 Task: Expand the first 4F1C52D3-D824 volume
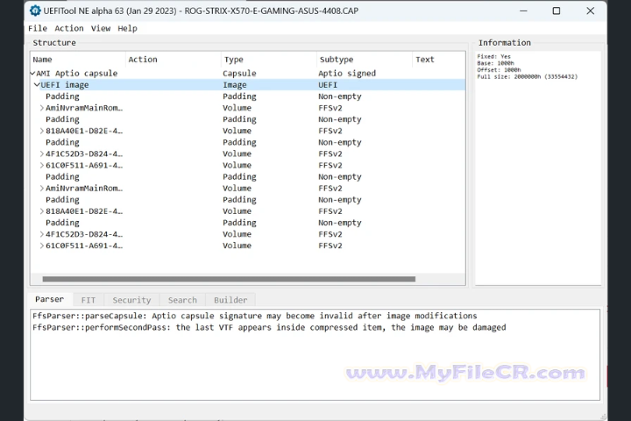click(x=42, y=153)
